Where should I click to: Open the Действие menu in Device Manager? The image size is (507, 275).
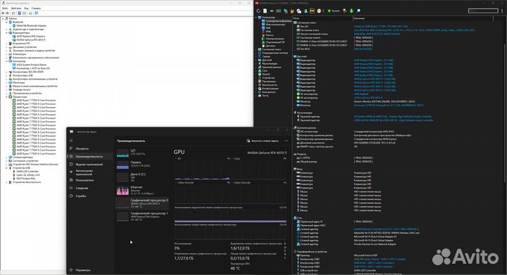(x=16, y=8)
